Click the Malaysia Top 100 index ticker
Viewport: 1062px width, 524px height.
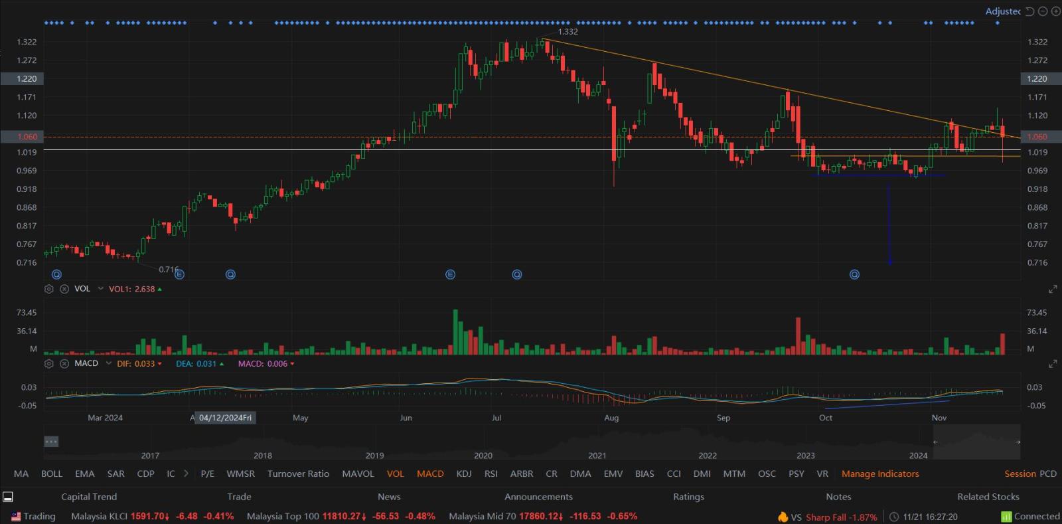point(341,517)
